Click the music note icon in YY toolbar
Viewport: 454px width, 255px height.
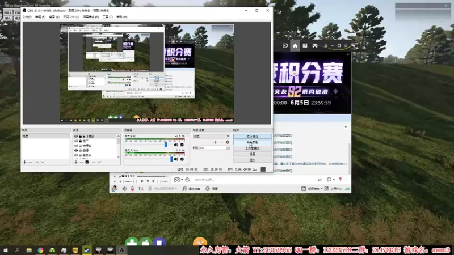[x=184, y=189]
